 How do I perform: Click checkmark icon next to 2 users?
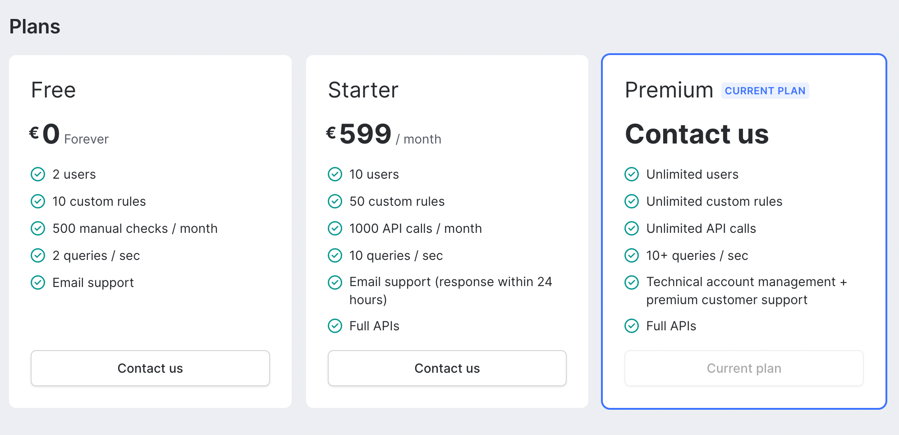pyautogui.click(x=38, y=174)
